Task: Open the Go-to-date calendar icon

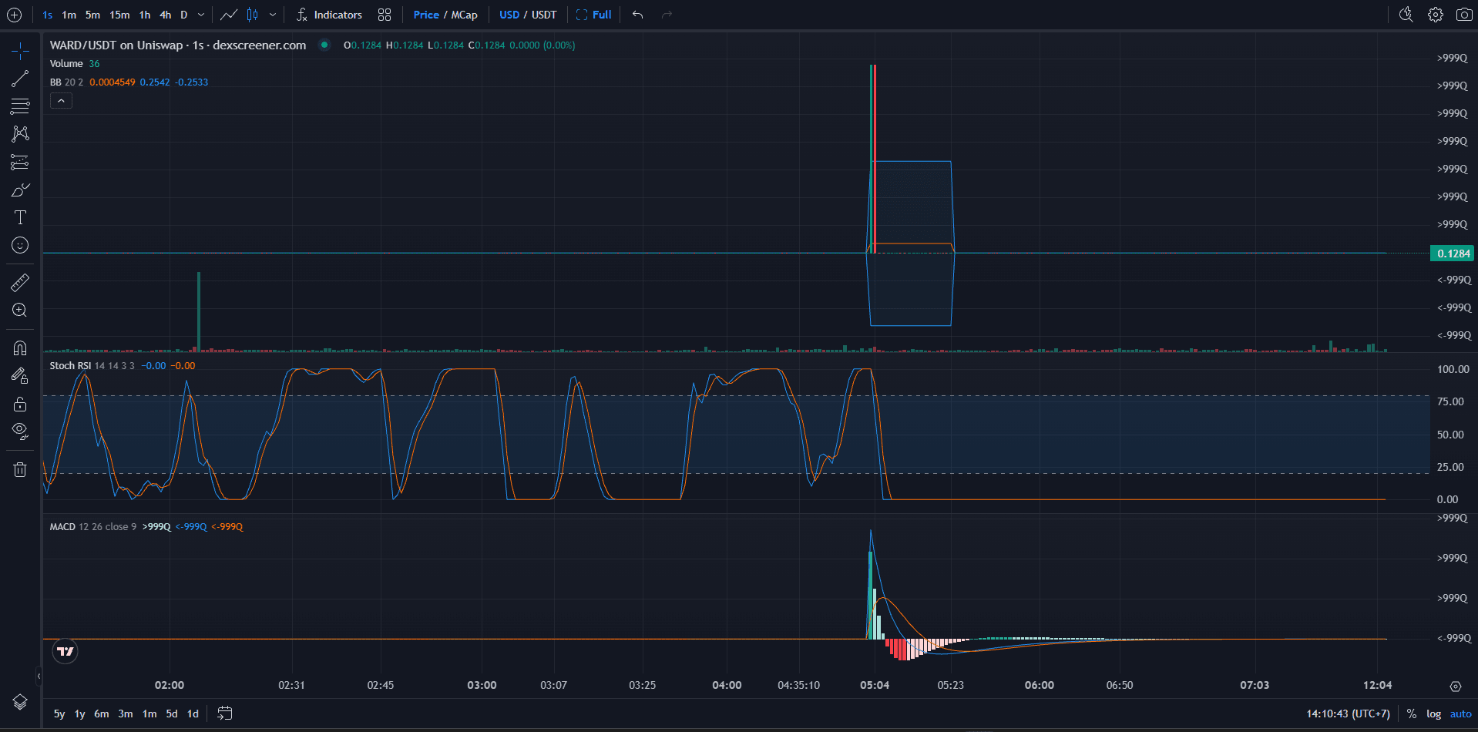Action: (224, 714)
